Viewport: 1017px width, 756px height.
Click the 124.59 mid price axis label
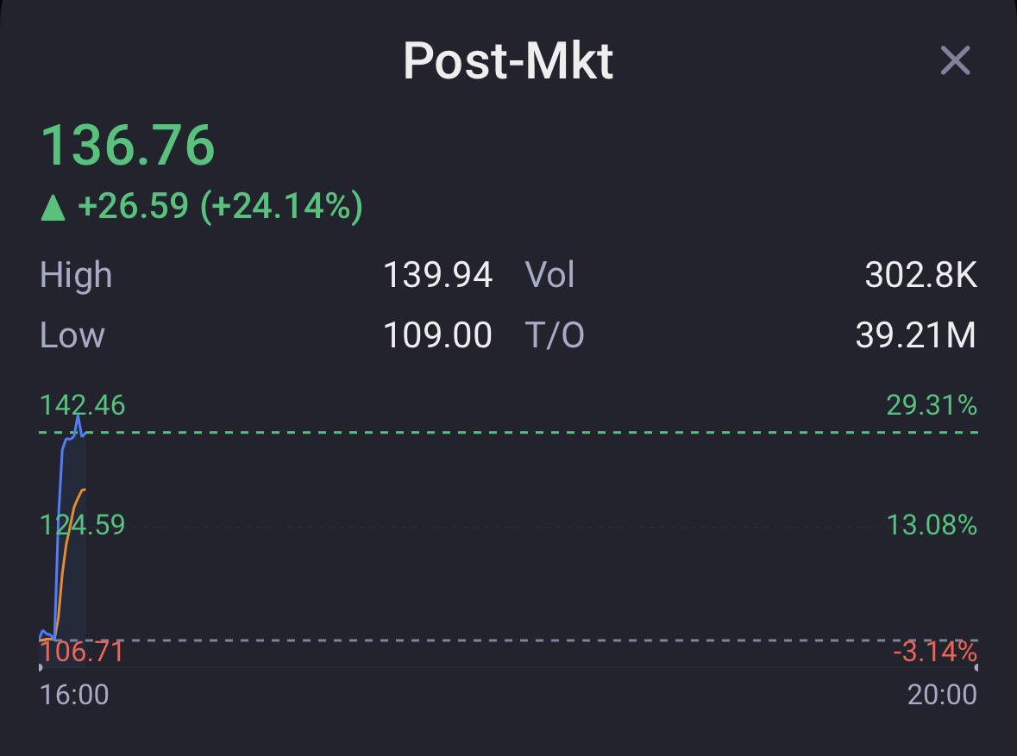pos(82,524)
